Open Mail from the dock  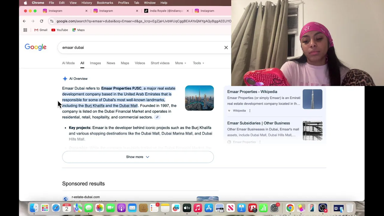[132, 208]
